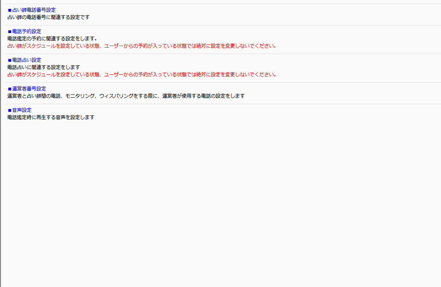Click the blue square beside 電話占い設定
Screen dimensions: 441x287
tap(10, 60)
